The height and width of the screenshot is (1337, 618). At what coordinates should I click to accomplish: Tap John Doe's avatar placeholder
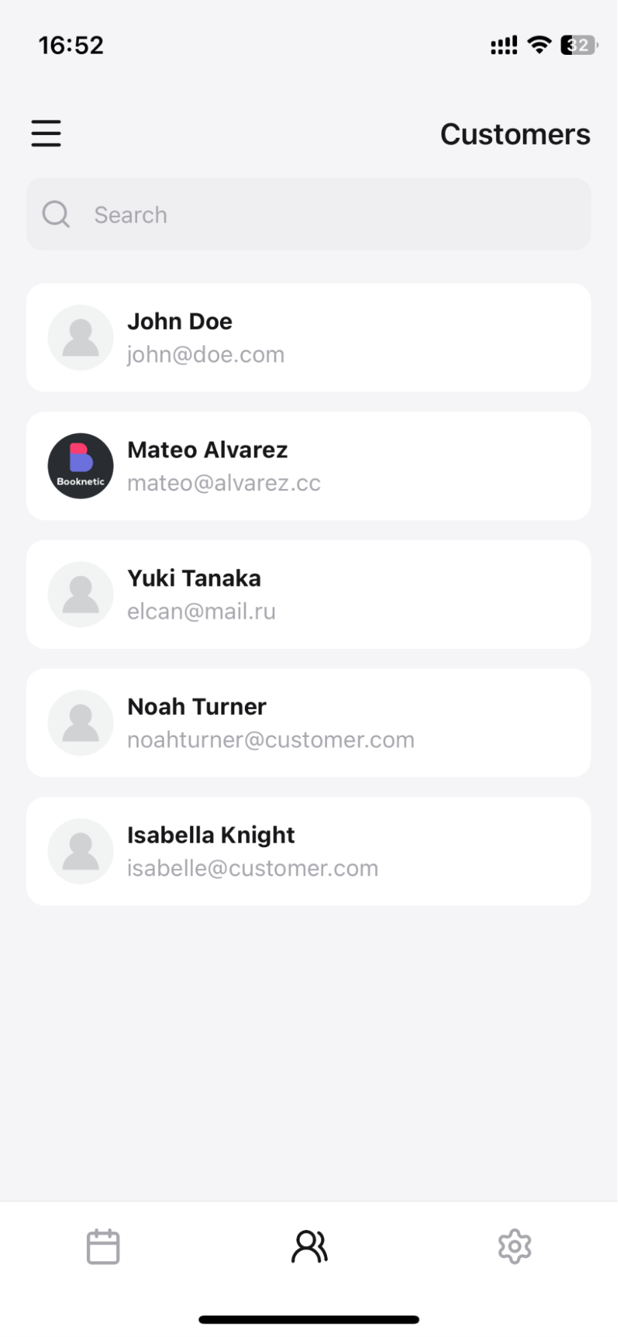coord(81,338)
